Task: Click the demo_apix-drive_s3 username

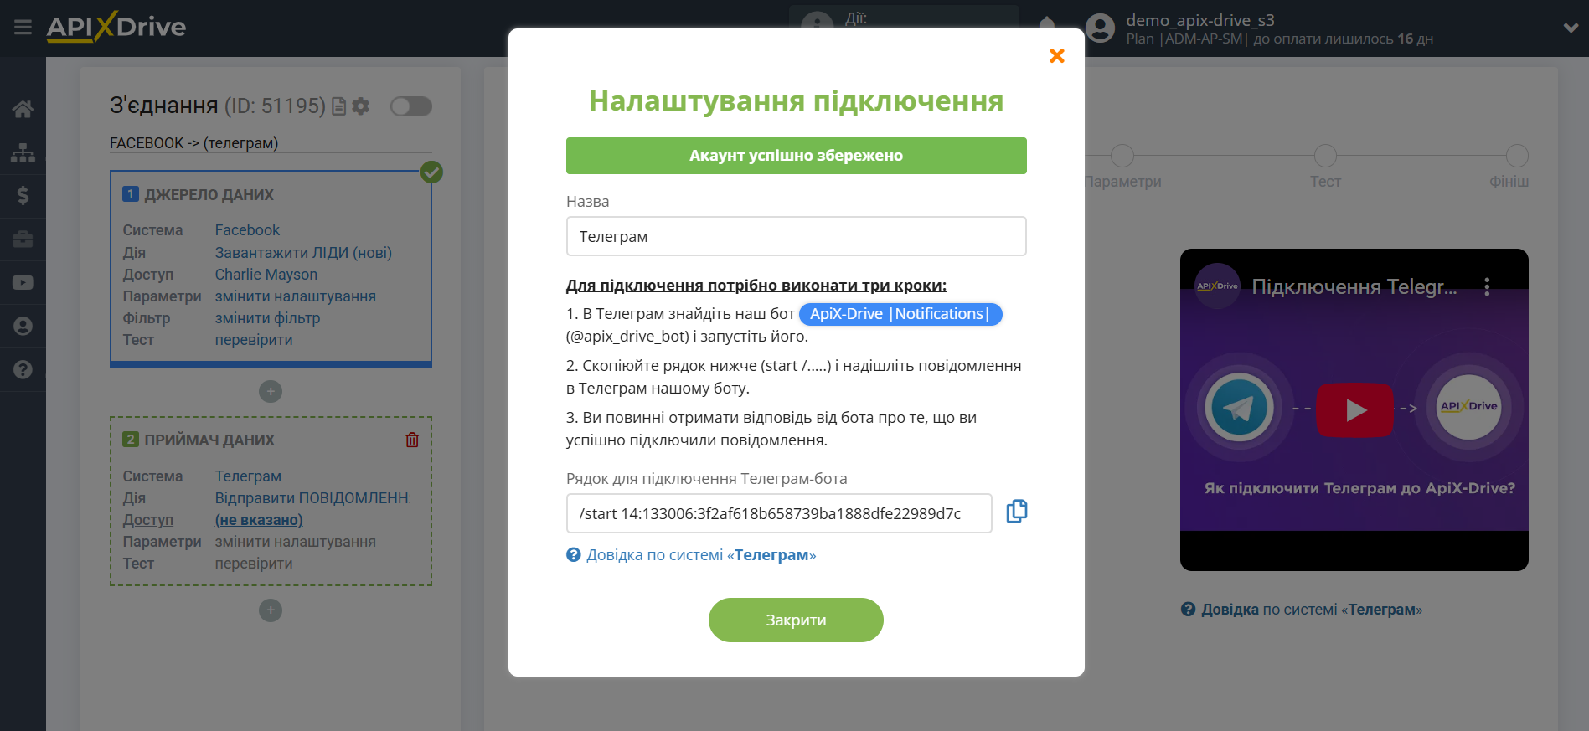Action: (x=1200, y=20)
